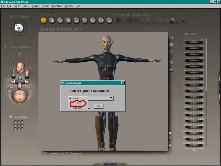
Task: Click the AbsPak parameter dial
Action: (x=194, y=109)
